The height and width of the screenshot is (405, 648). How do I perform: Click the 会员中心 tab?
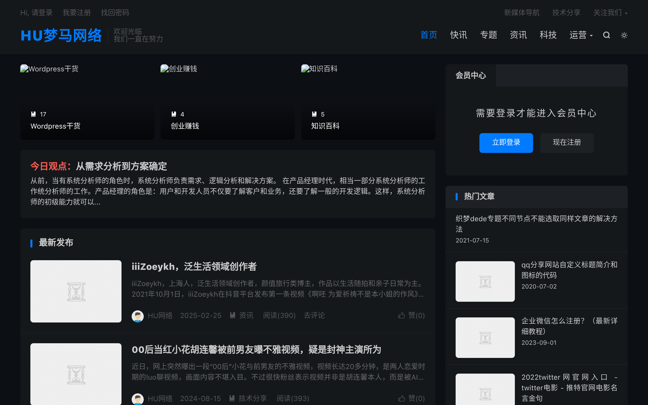pyautogui.click(x=471, y=75)
